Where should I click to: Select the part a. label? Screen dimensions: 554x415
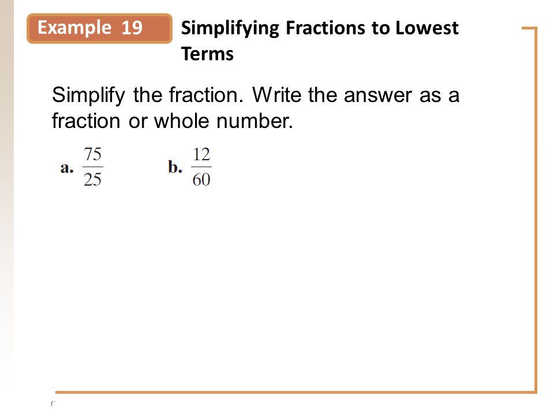pyautogui.click(x=67, y=168)
